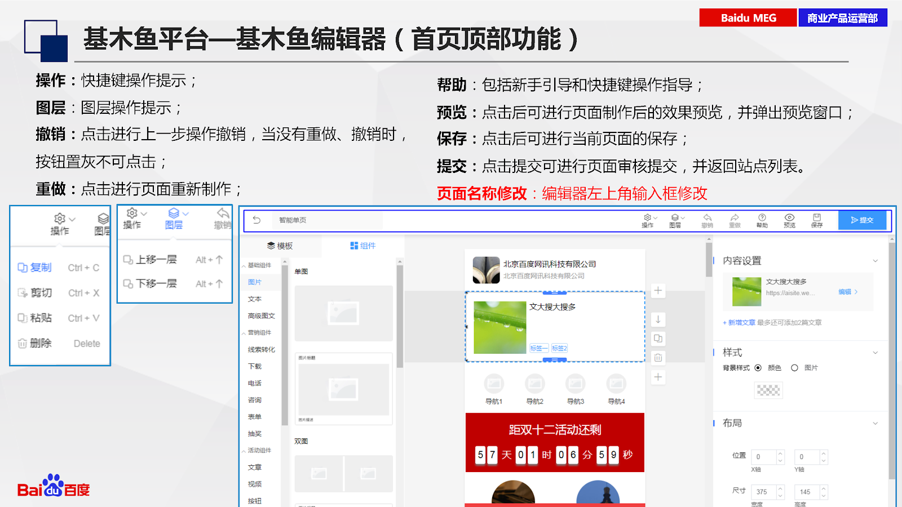
Task: Click the move-down arrow icon beside the canvas
Action: 658,319
